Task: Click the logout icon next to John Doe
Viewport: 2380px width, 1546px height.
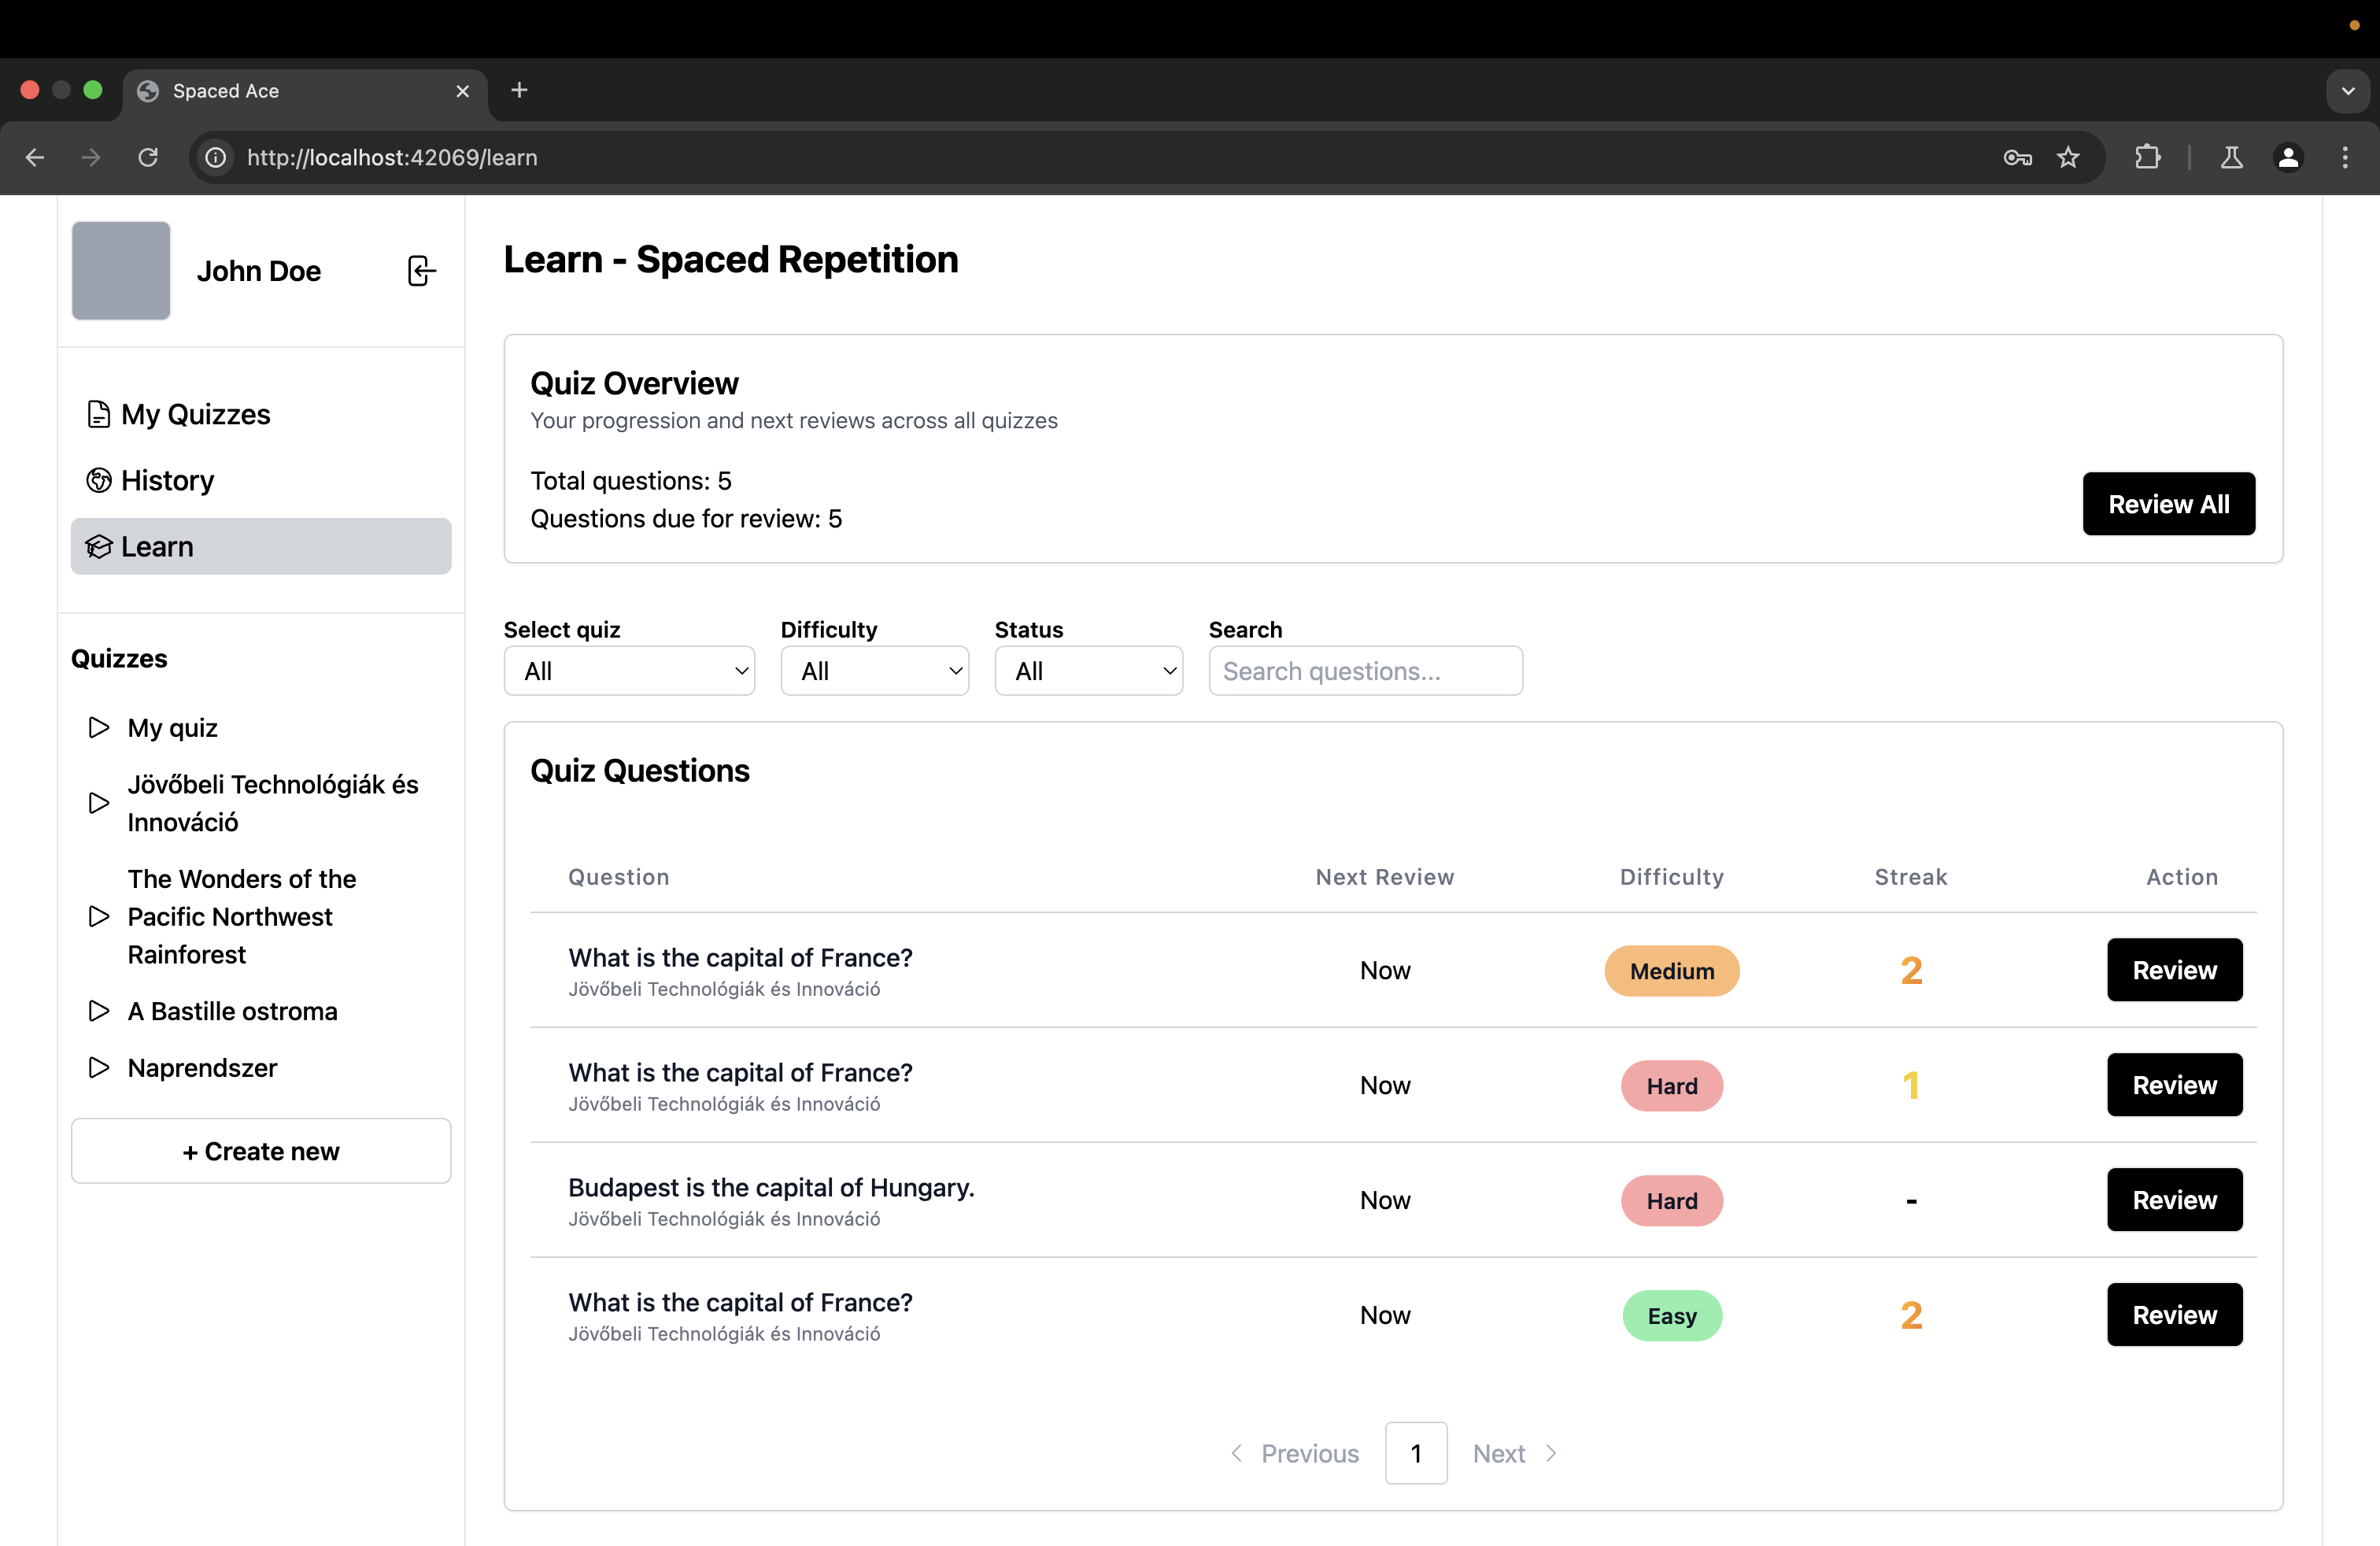Action: pos(421,270)
